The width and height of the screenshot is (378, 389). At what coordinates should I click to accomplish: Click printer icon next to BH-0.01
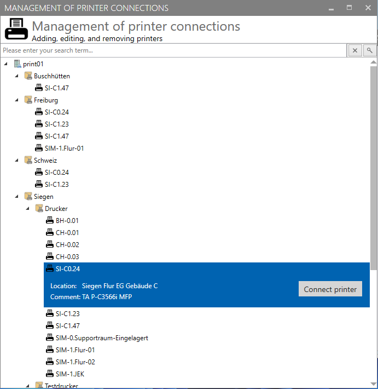50,220
